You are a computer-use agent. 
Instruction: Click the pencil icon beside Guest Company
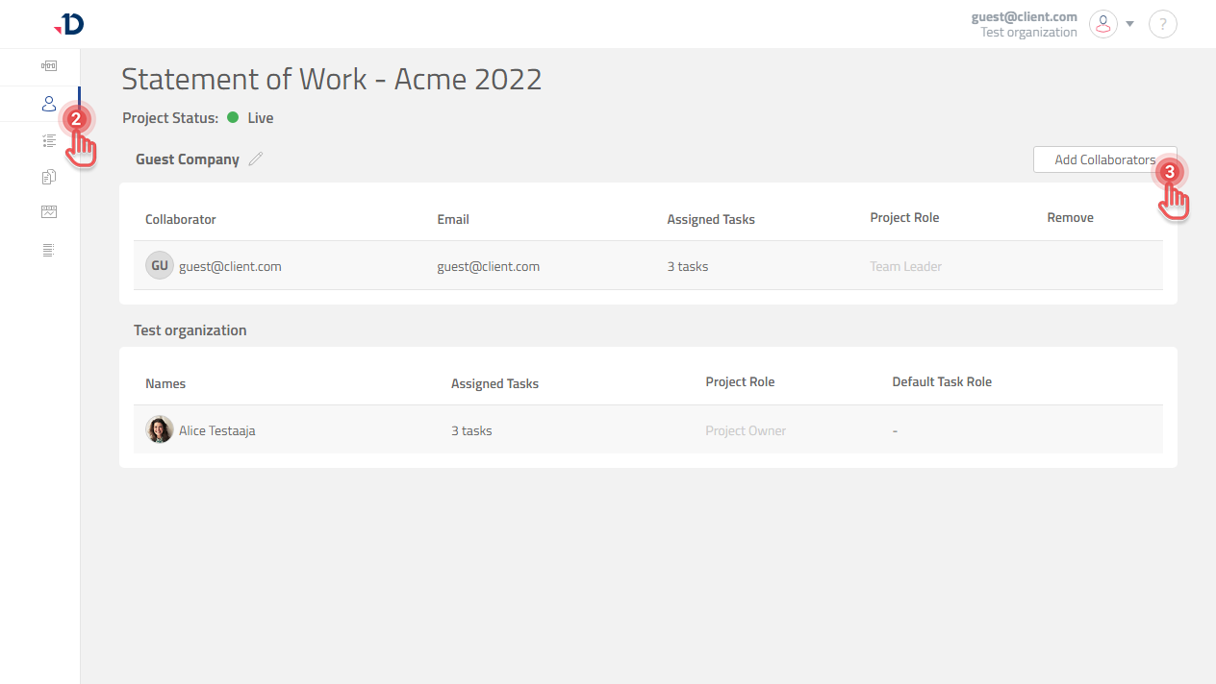click(256, 159)
